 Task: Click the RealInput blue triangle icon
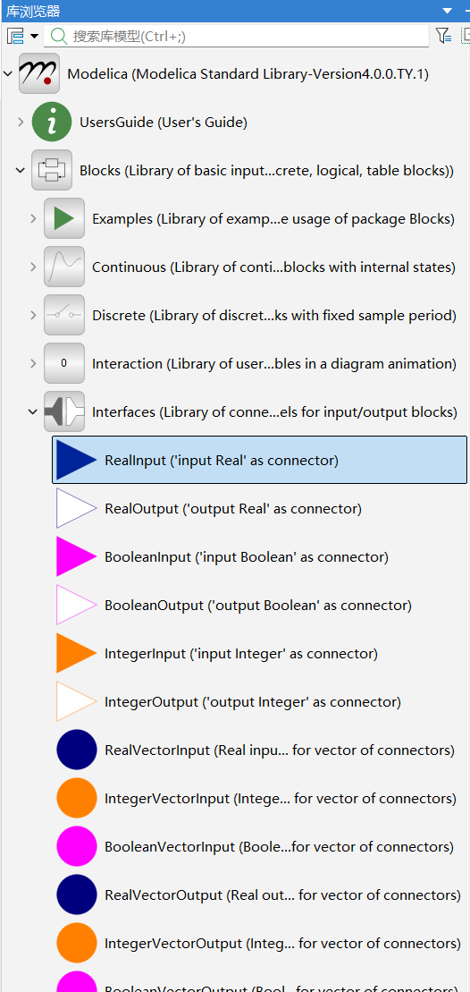(x=76, y=460)
